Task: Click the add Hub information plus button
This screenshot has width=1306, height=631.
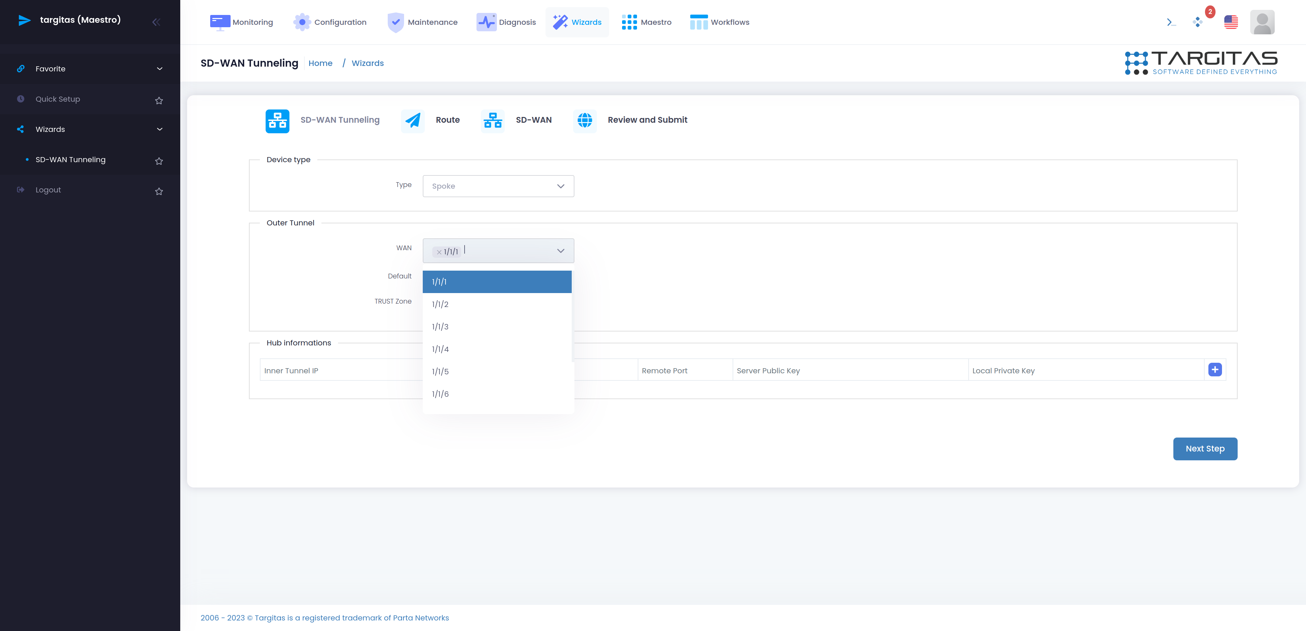Action: [1215, 370]
